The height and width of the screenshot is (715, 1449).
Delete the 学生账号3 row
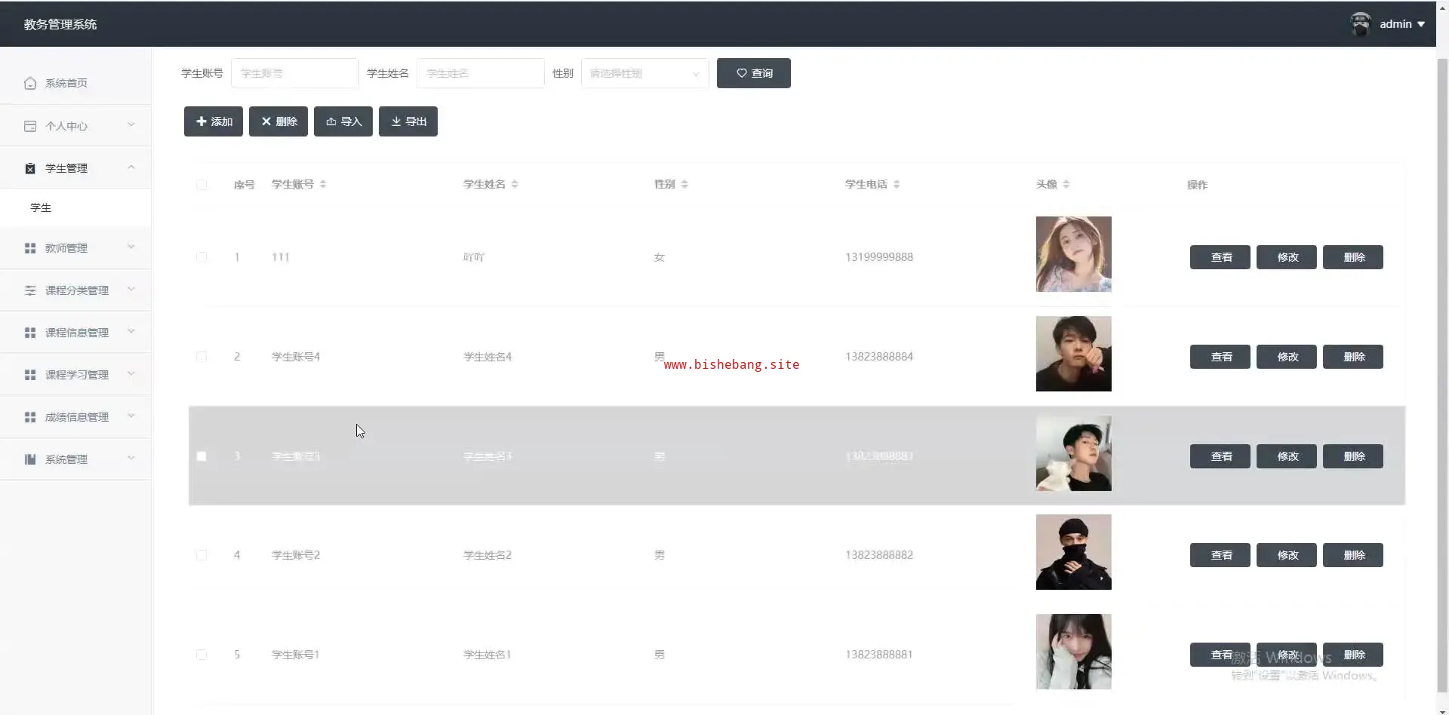1353,456
